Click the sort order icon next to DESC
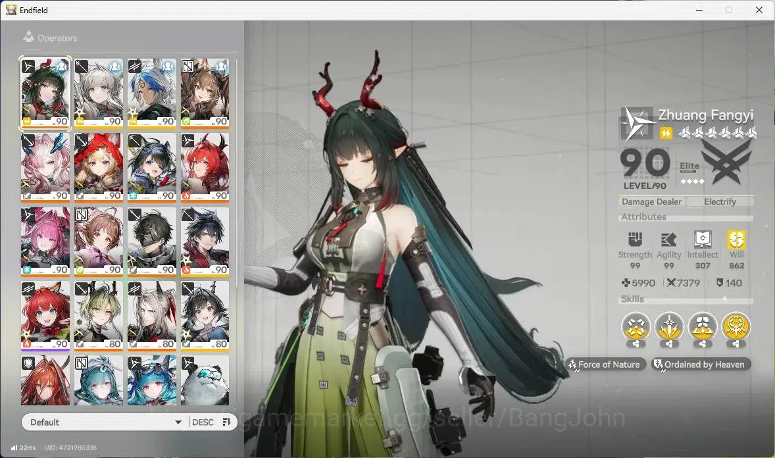The height and width of the screenshot is (458, 775). (x=227, y=422)
